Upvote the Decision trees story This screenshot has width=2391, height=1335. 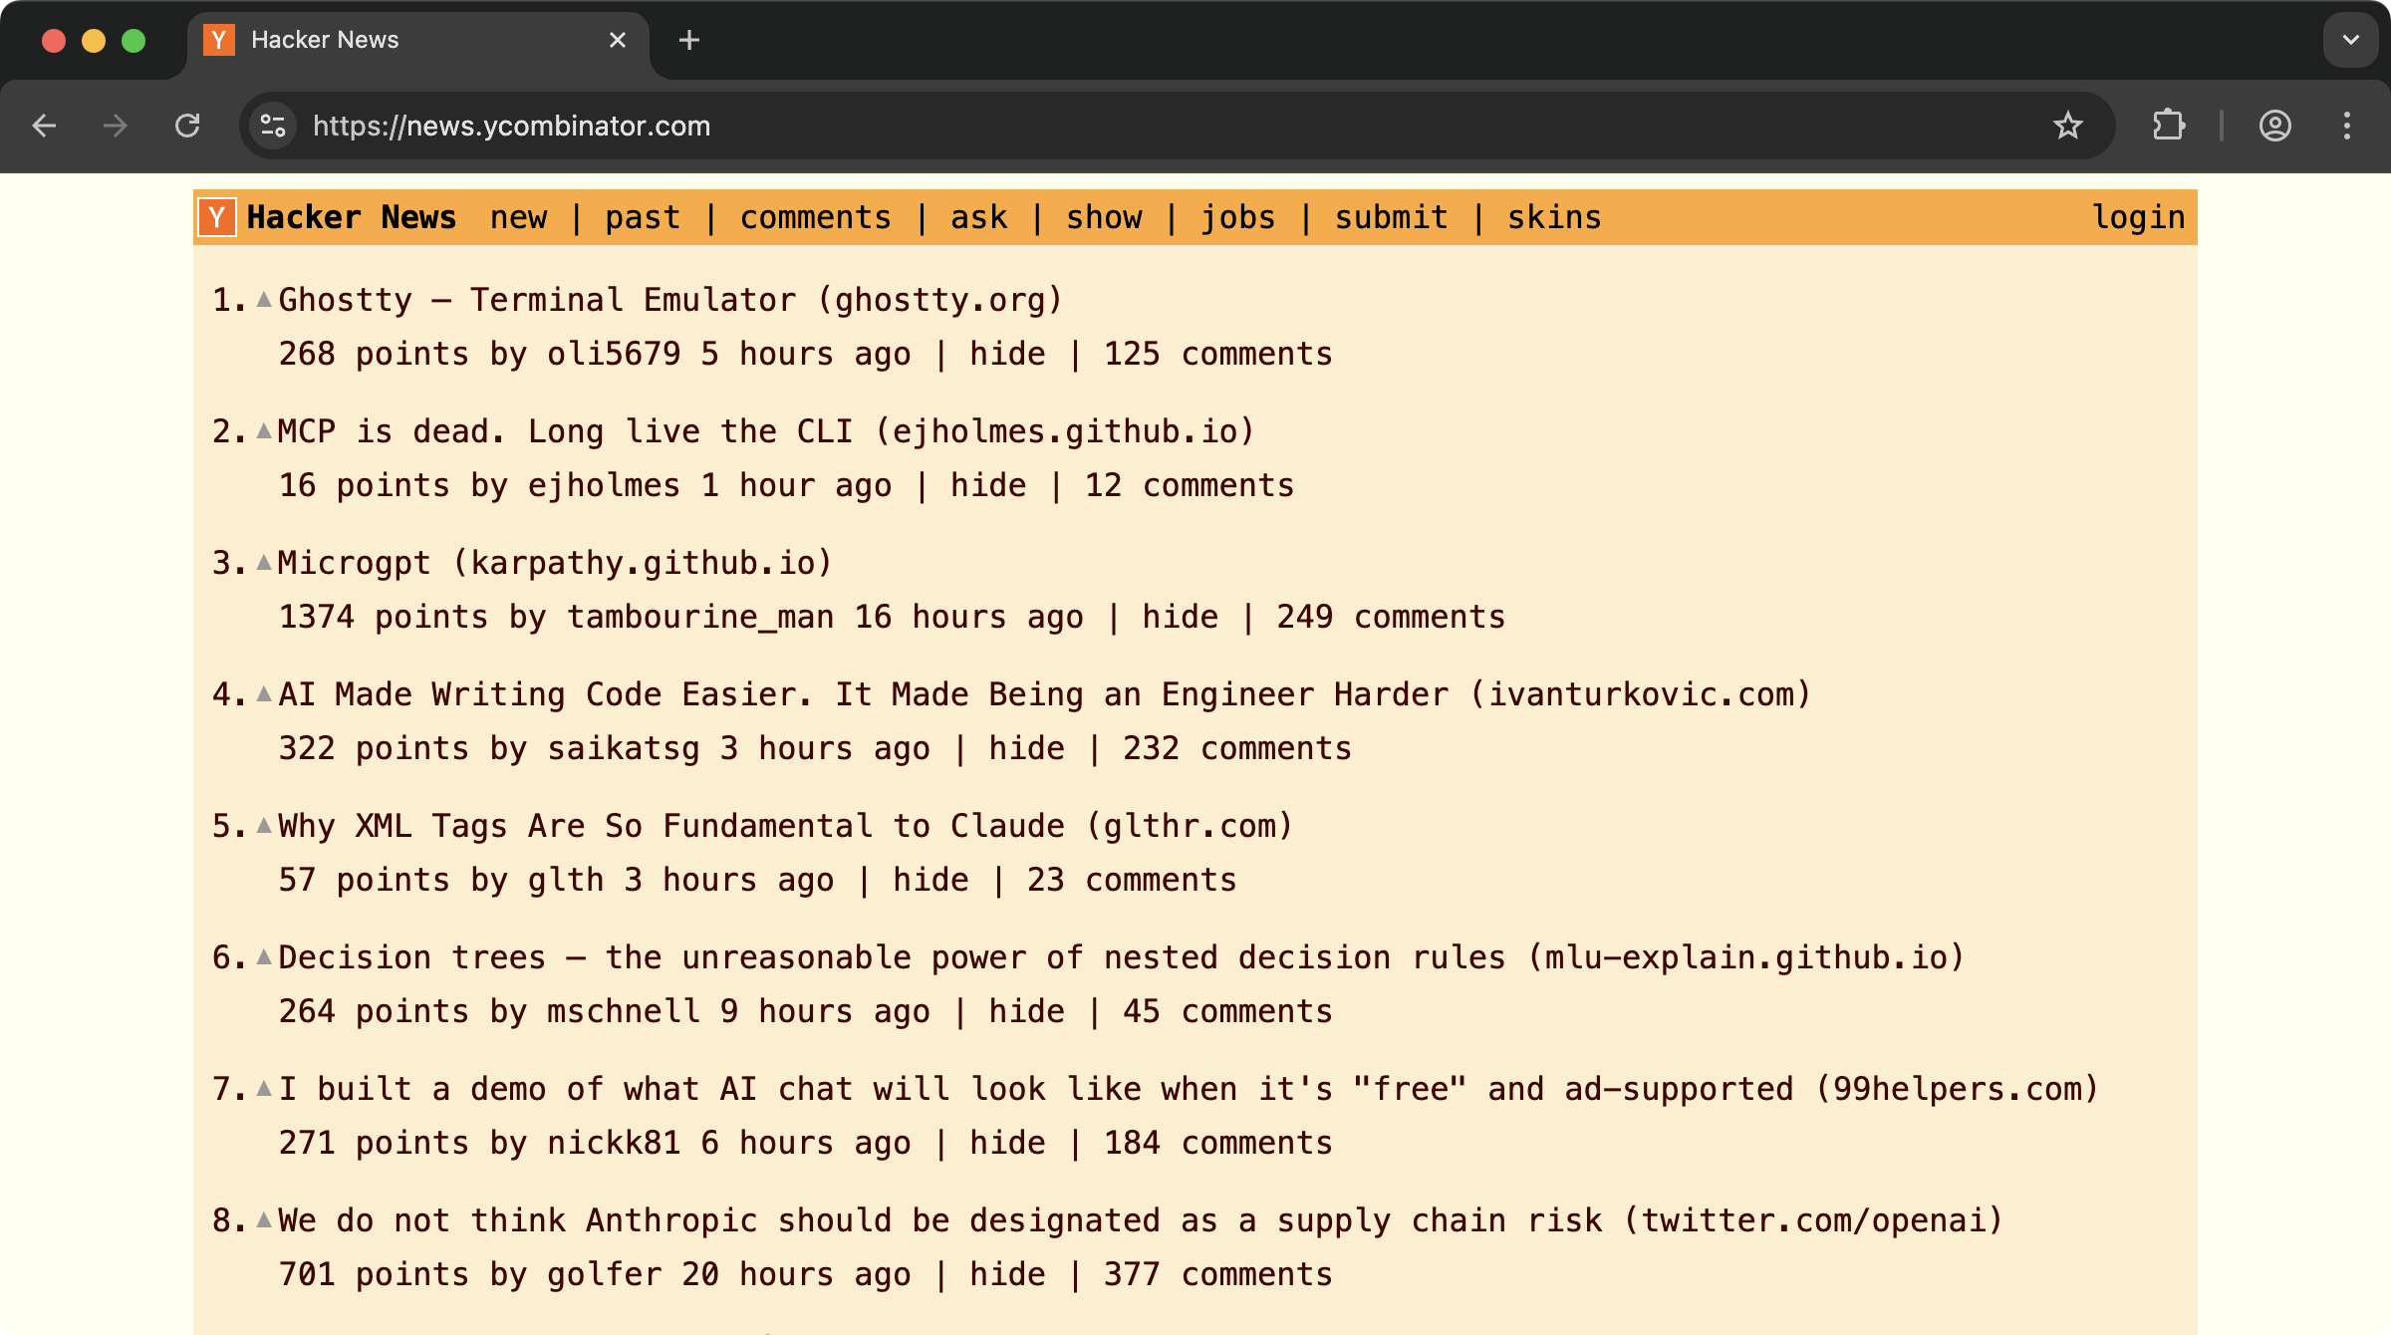pos(264,956)
